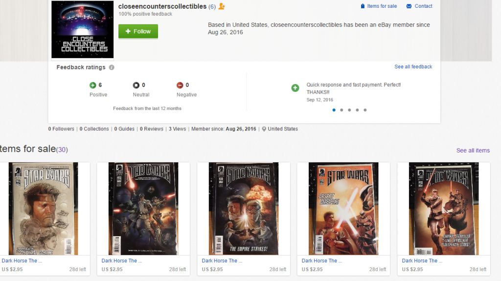Click the 100% positive feedback text
The height and width of the screenshot is (281, 501).
(145, 14)
